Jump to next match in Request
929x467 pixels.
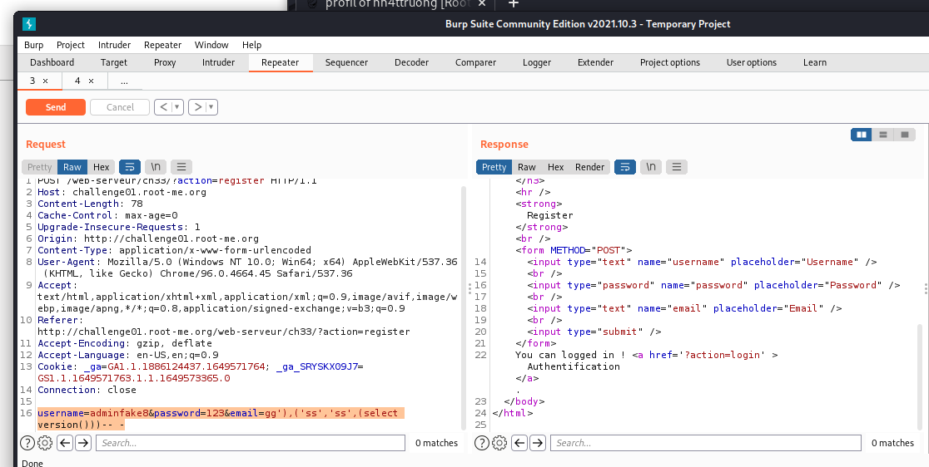pyautogui.click(x=83, y=443)
